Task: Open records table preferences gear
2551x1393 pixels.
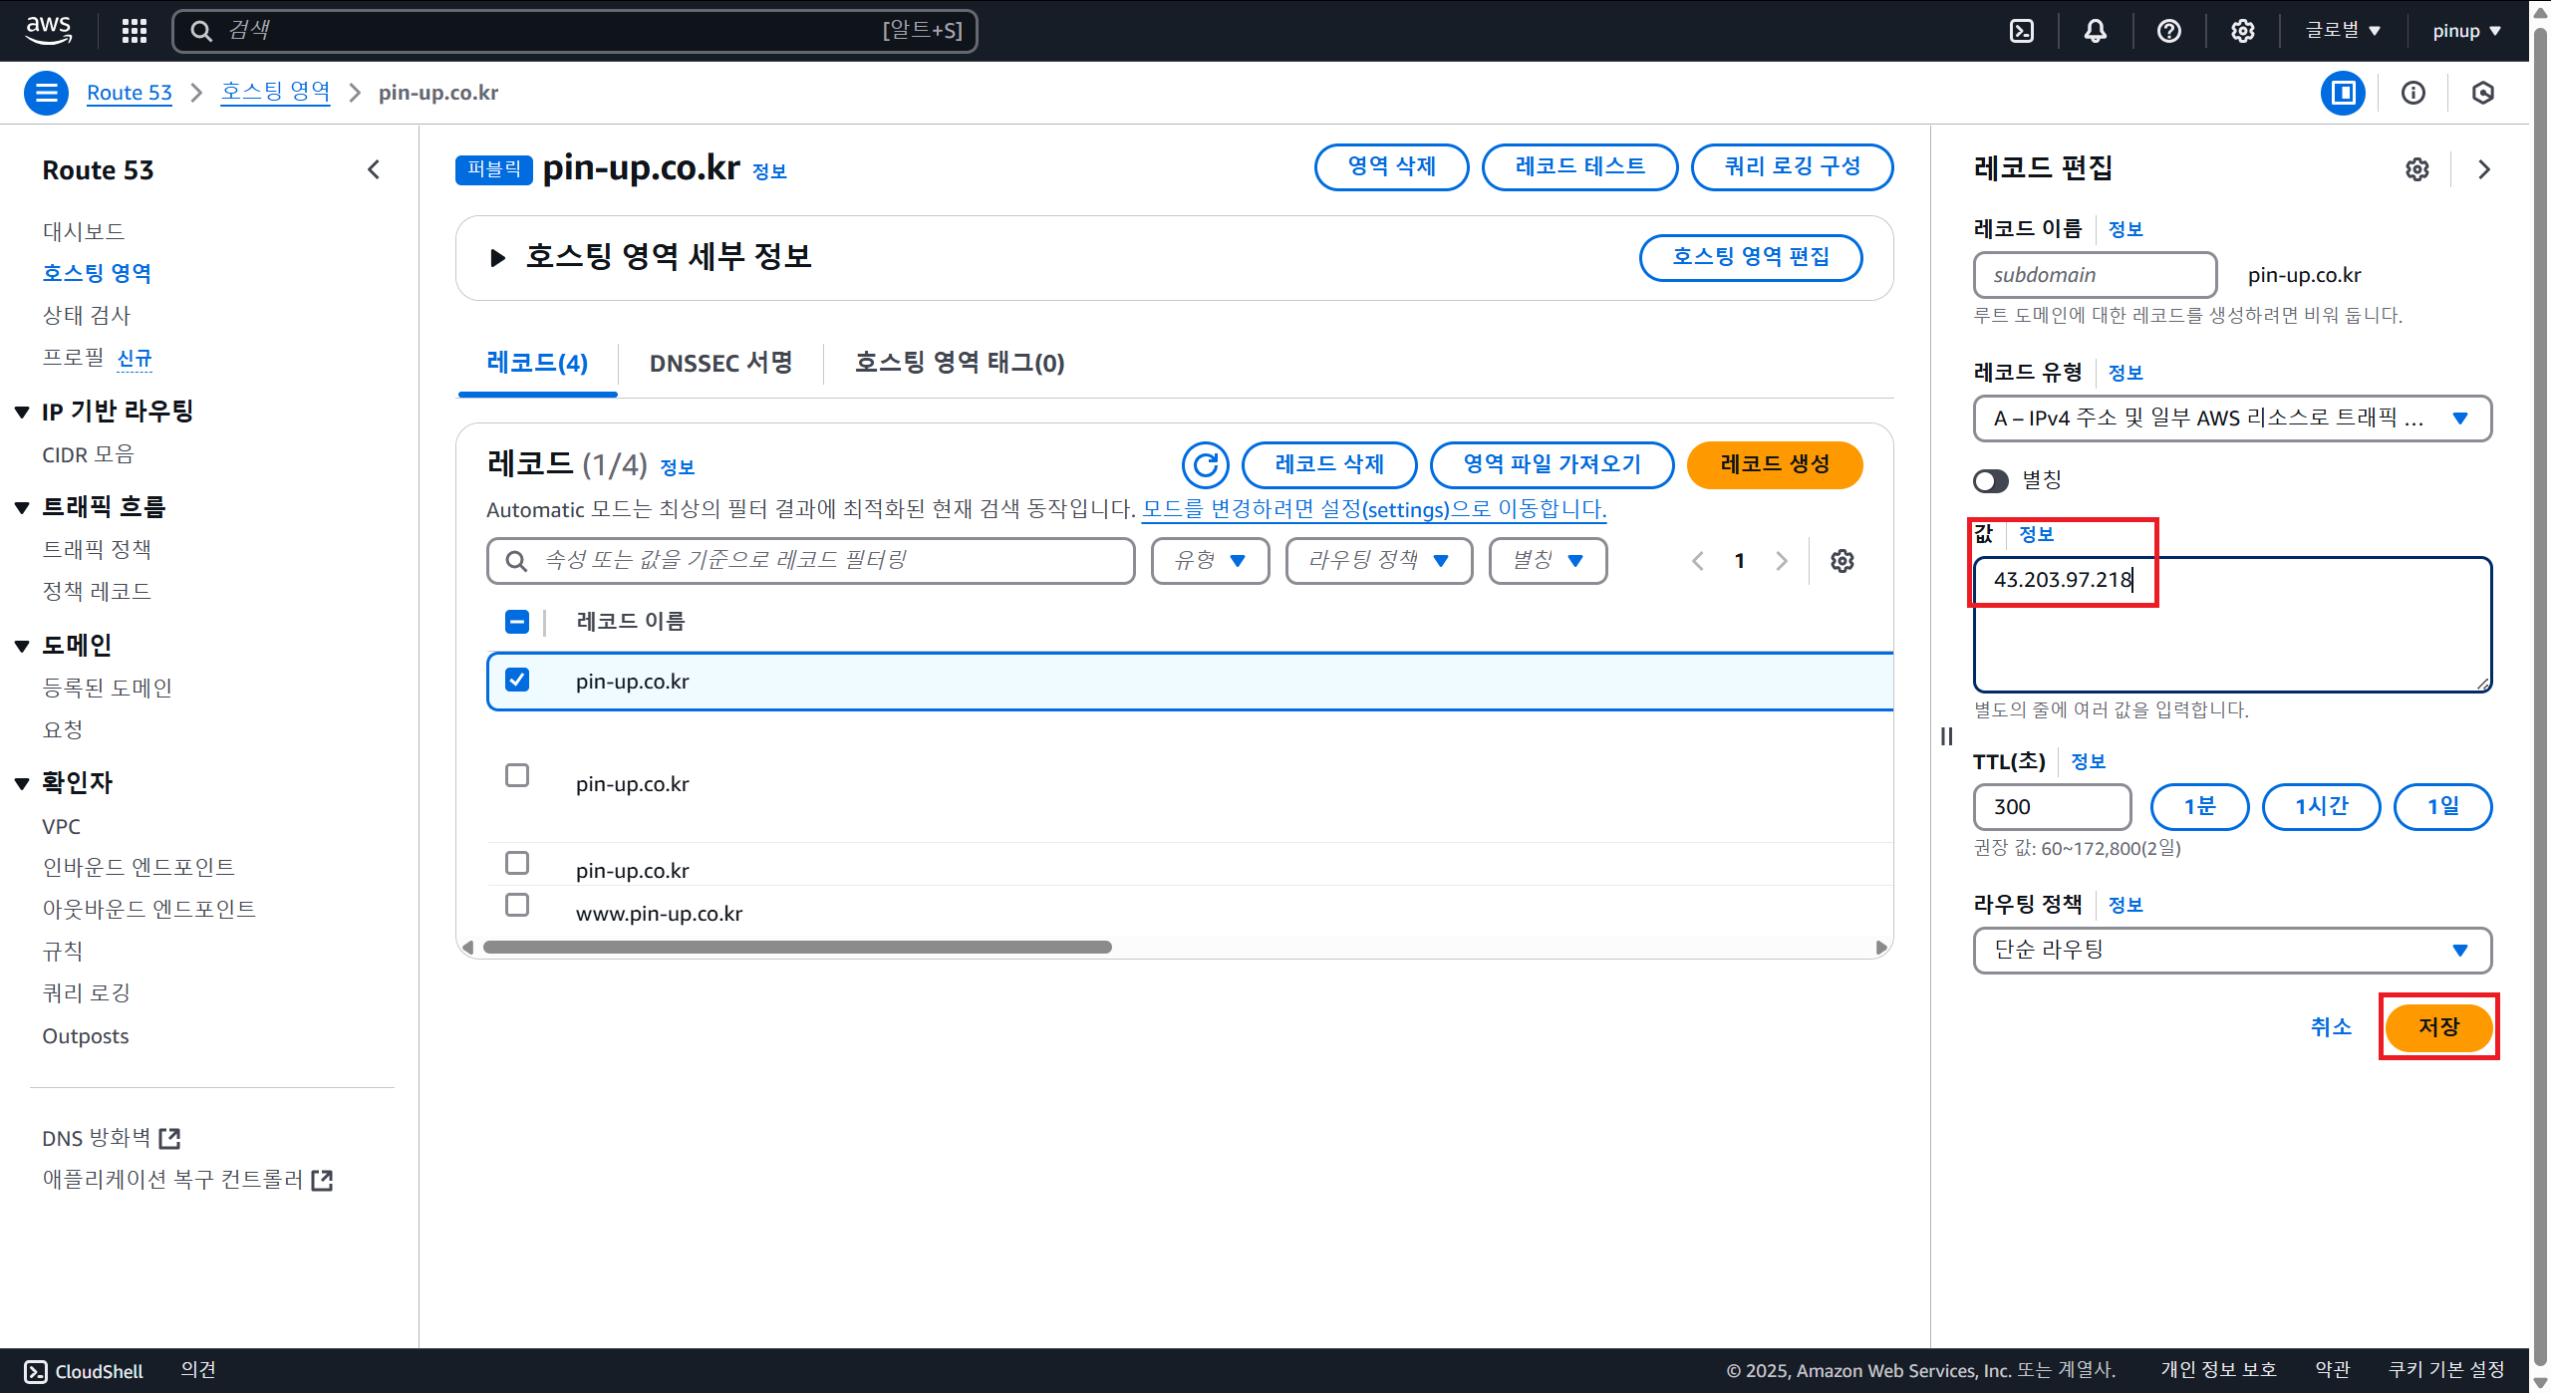Action: click(1842, 561)
